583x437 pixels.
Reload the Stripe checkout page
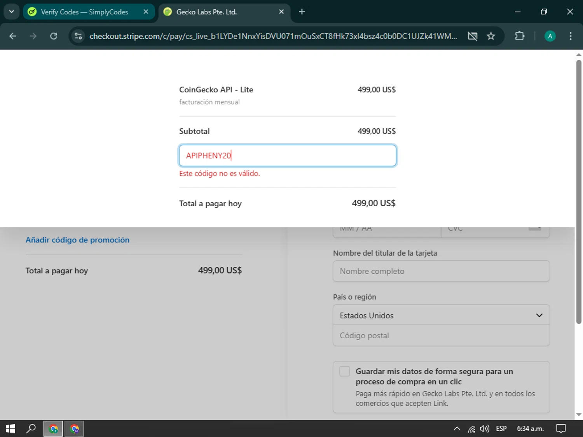[x=54, y=36]
